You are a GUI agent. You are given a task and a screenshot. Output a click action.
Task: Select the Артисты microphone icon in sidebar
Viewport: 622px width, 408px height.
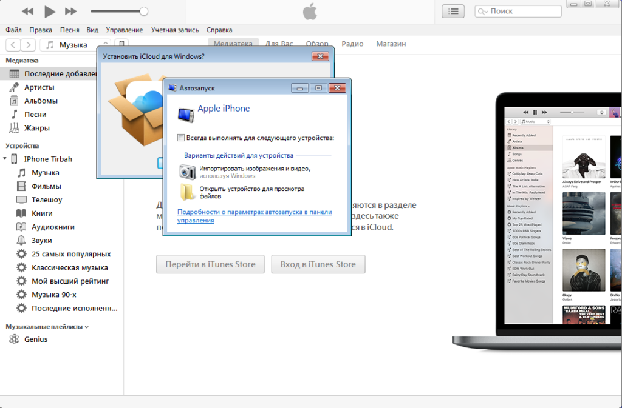pos(14,87)
